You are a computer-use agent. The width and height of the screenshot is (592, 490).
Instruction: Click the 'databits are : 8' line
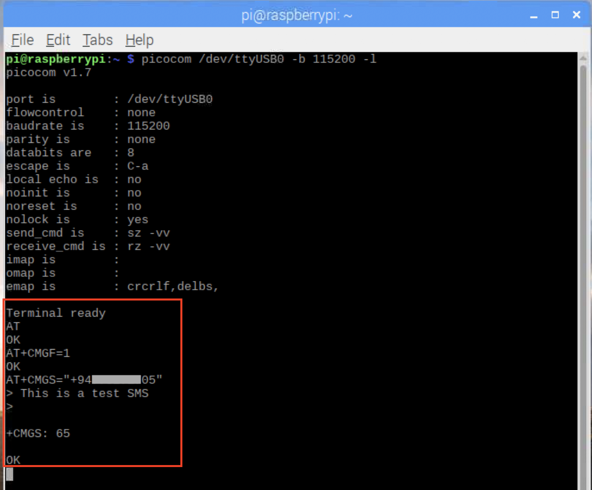(x=70, y=152)
